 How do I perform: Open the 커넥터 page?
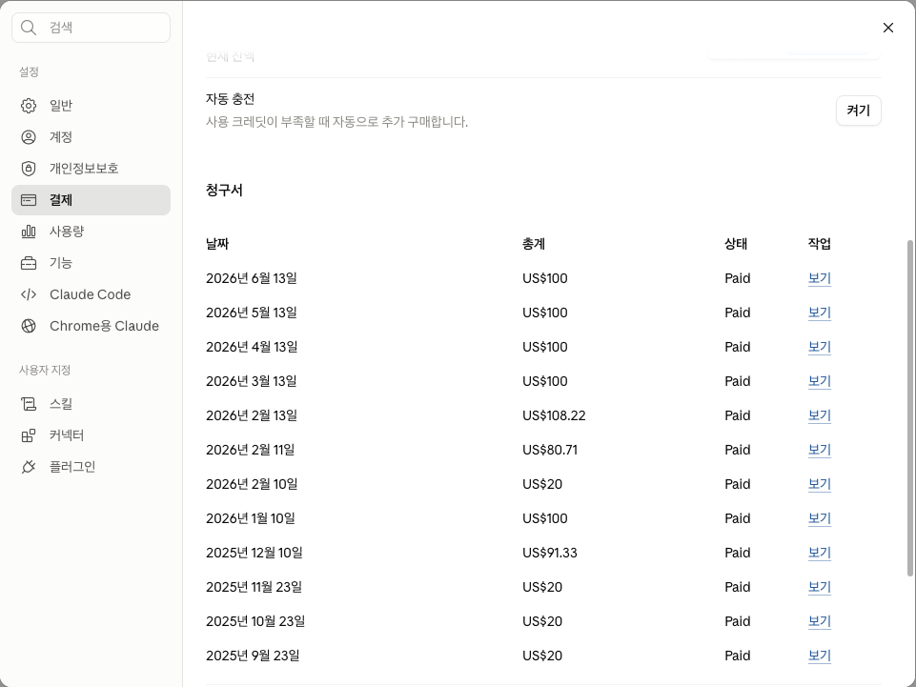pyautogui.click(x=92, y=435)
